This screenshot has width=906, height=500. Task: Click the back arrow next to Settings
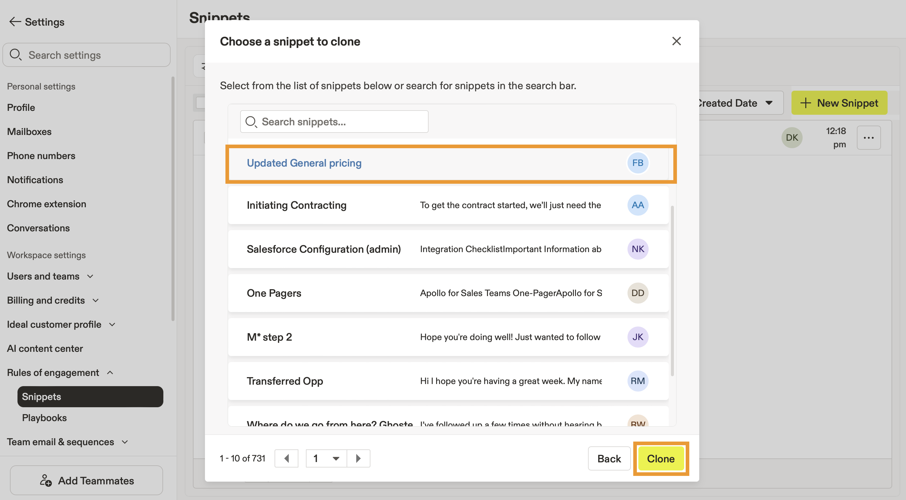point(15,22)
